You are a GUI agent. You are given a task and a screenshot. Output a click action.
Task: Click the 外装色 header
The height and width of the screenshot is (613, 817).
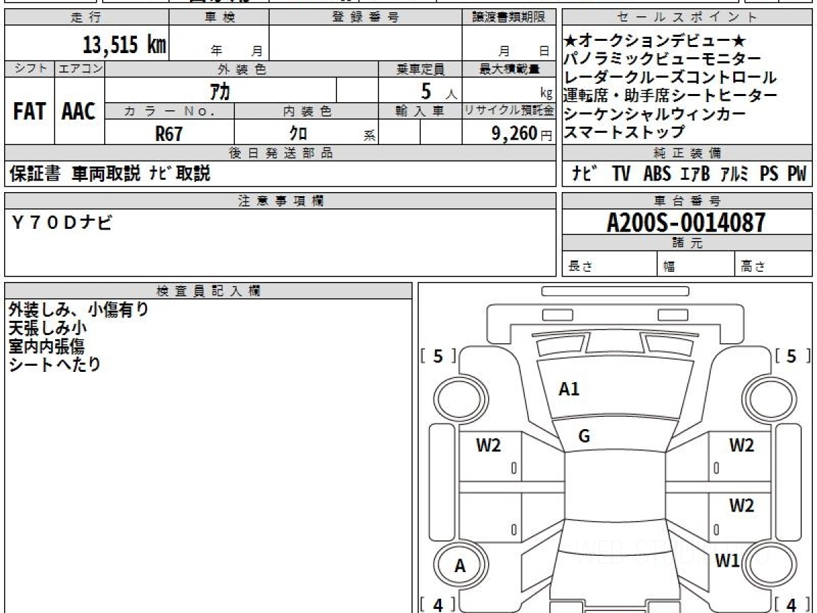click(x=242, y=69)
